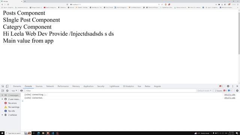The width and height of the screenshot is (240, 135).
Task: Click the 'Categry Component' text
Action: [27, 27]
